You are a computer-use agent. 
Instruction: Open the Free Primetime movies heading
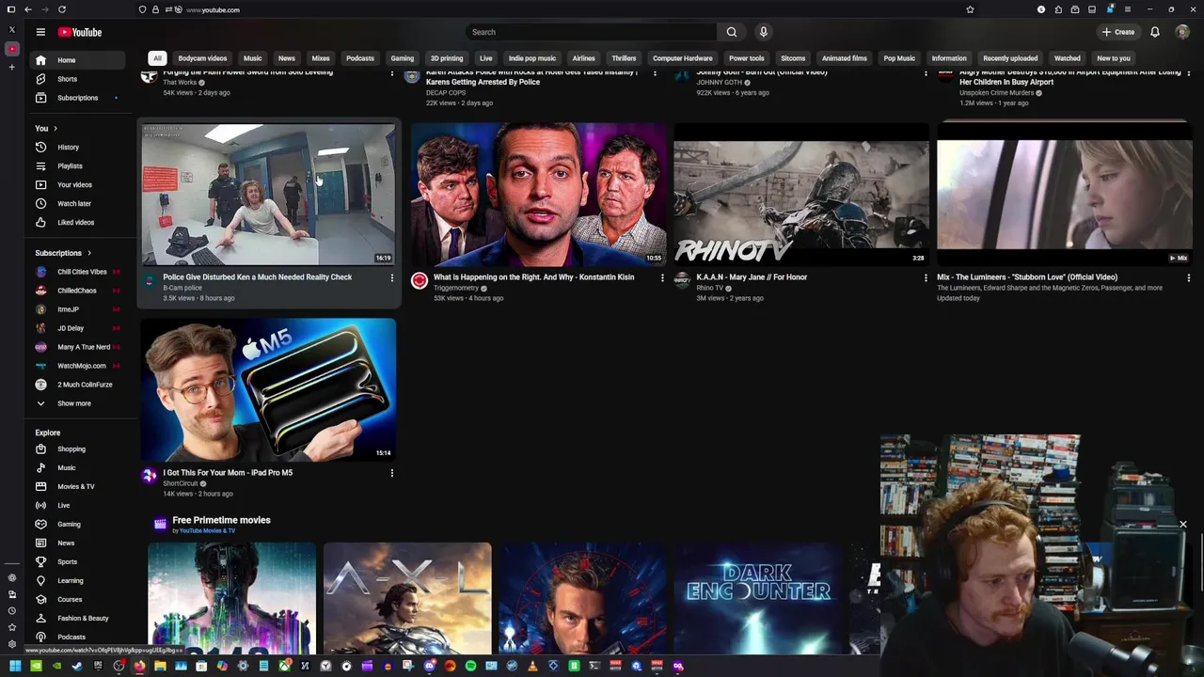coord(221,520)
